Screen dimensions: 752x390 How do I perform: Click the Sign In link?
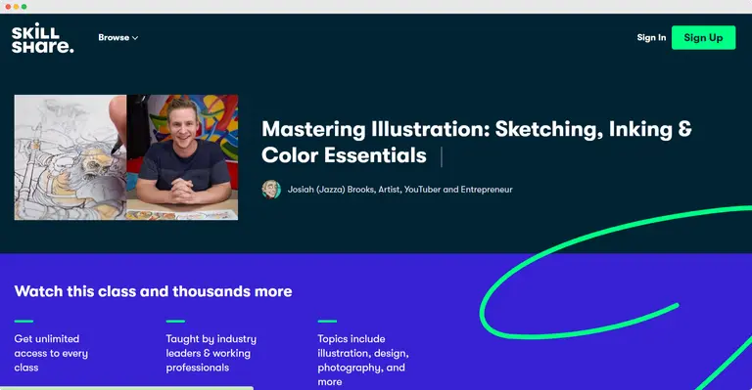click(x=651, y=37)
